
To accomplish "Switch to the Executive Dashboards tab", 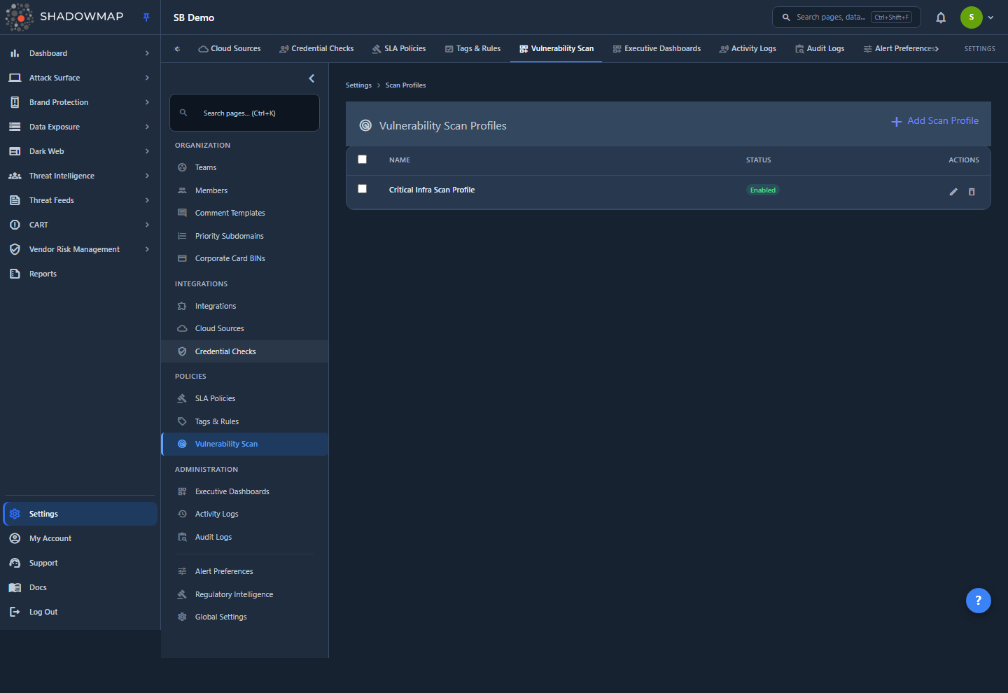I will click(657, 49).
